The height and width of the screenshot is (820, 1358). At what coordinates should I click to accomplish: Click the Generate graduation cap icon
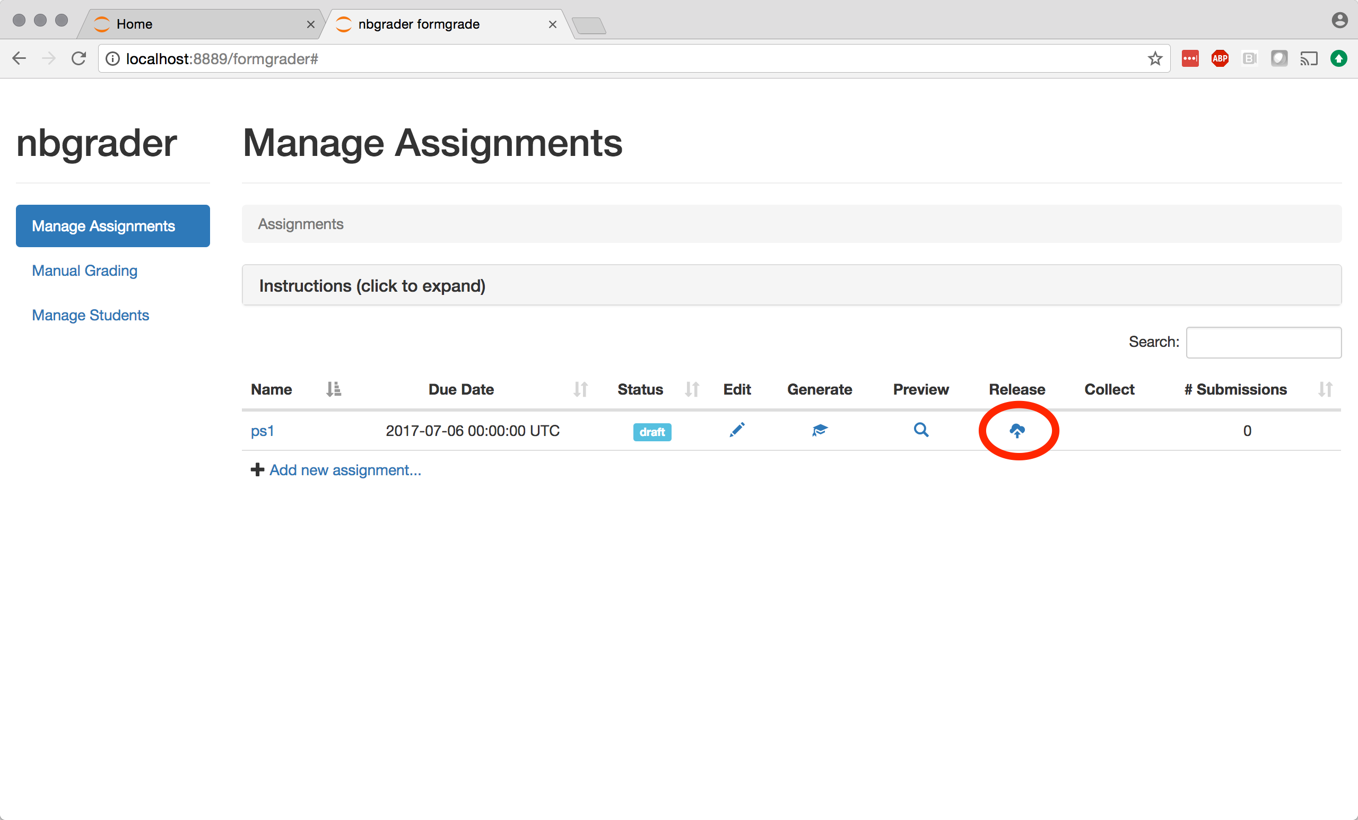(820, 430)
